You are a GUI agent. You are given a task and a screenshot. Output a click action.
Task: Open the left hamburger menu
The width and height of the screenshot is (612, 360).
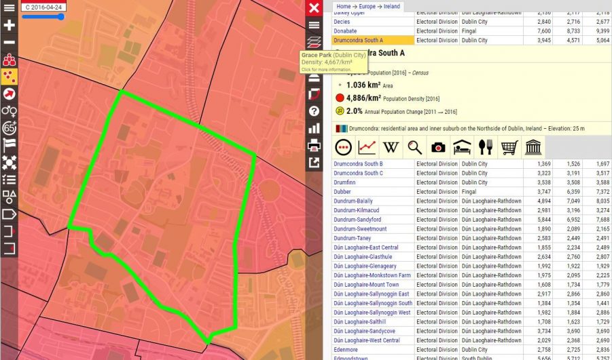[9, 8]
